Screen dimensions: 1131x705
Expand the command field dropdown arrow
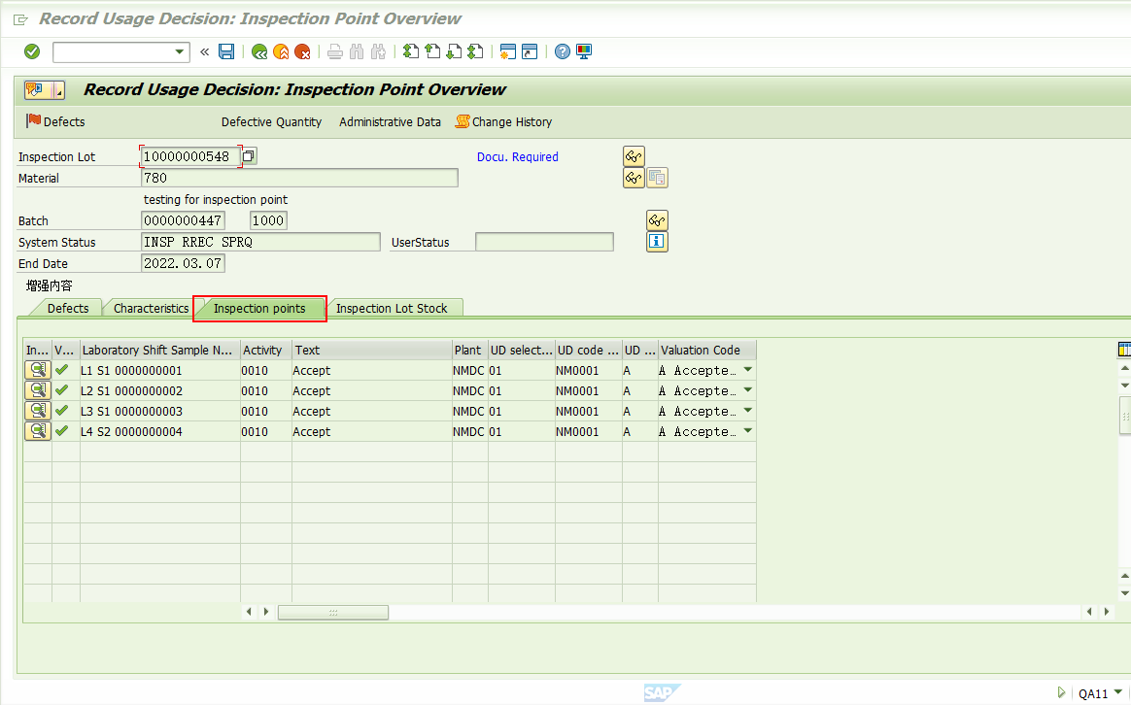pos(178,51)
